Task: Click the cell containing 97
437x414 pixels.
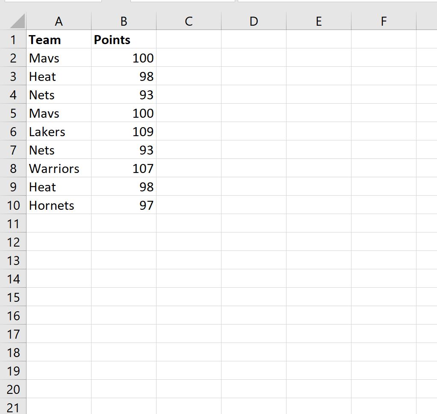Action: click(124, 206)
